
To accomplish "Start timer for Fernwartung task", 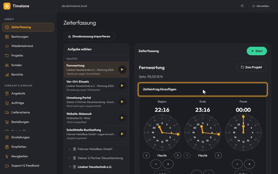I will click(122, 70).
